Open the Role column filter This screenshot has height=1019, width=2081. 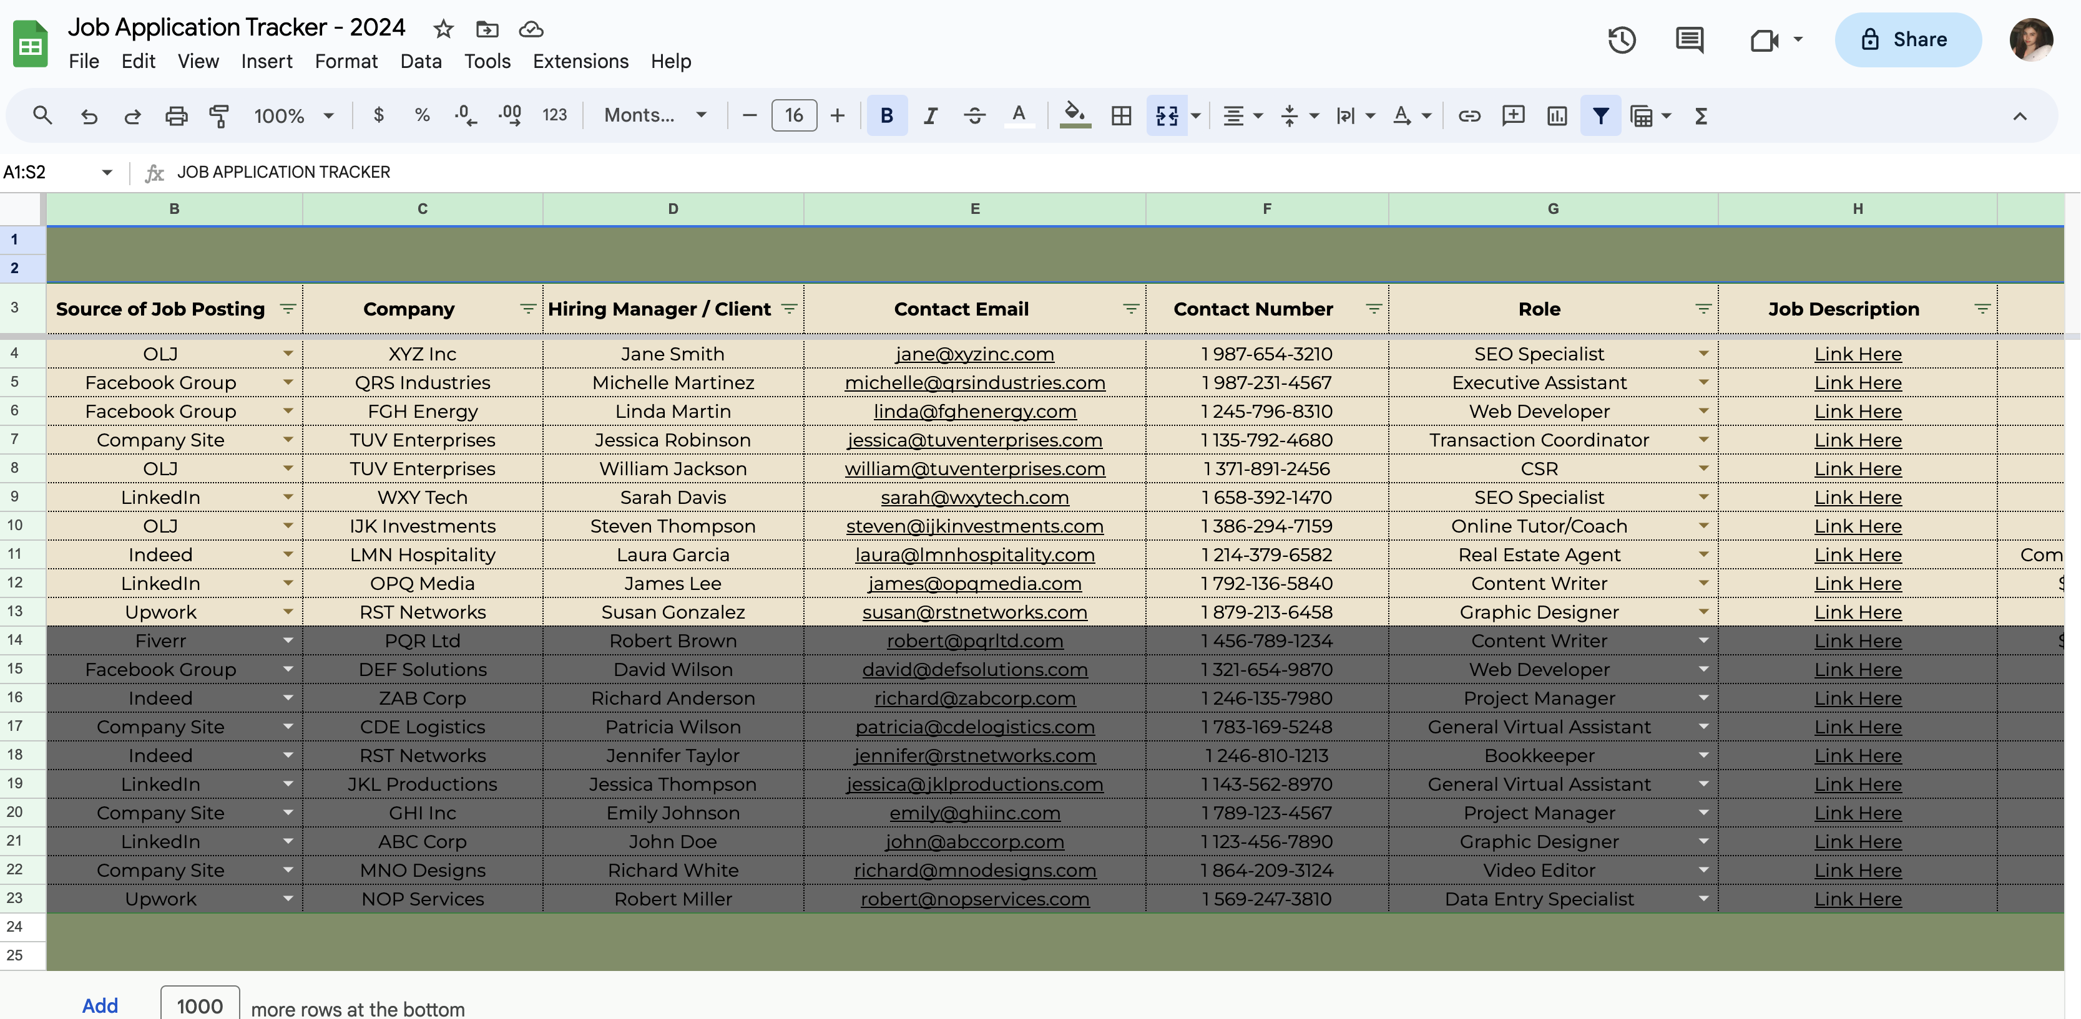coord(1703,309)
